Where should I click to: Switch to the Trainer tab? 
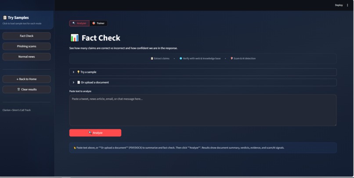click(x=98, y=23)
